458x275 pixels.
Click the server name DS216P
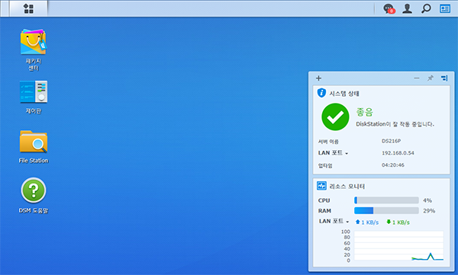391,141
